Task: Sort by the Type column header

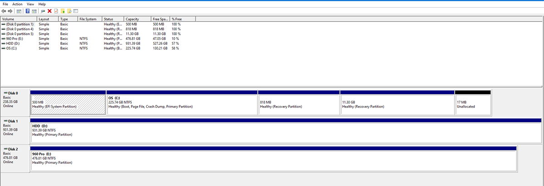Action: tap(68, 19)
